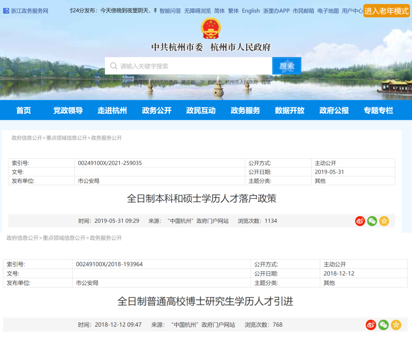Open the 用户中心 user center link
This screenshot has width=412, height=337.
tap(352, 11)
